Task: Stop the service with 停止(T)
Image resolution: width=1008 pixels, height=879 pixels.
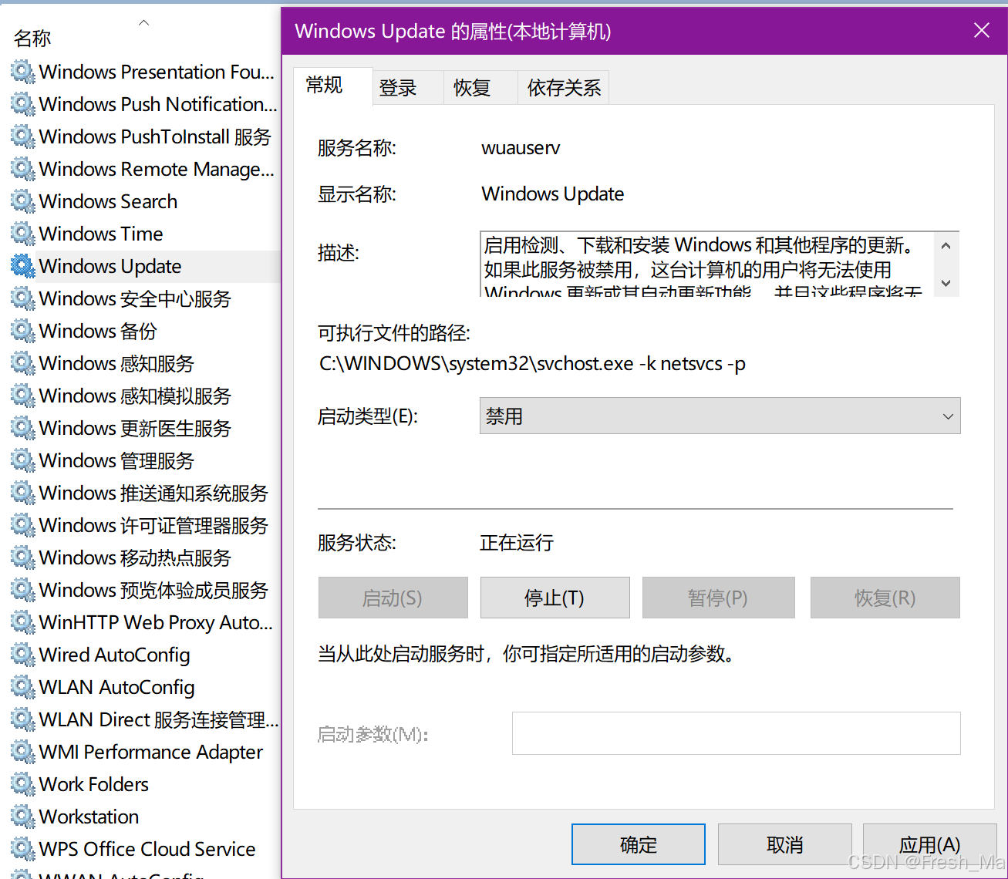Action: coord(555,598)
